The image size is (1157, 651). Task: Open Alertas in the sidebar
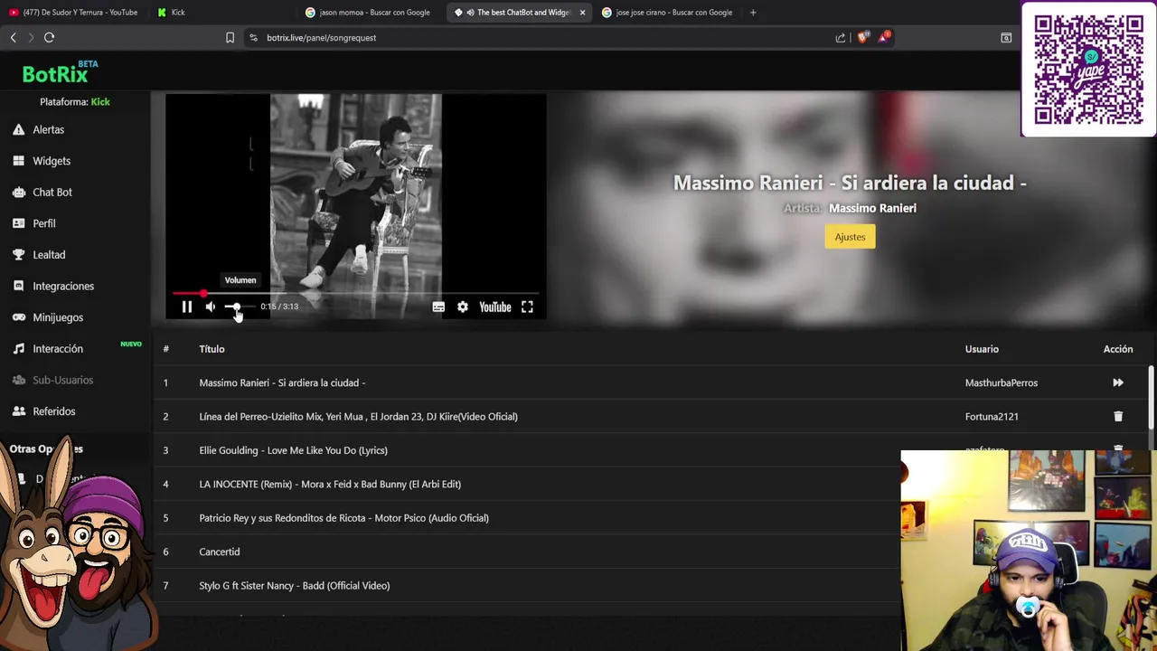click(x=49, y=129)
